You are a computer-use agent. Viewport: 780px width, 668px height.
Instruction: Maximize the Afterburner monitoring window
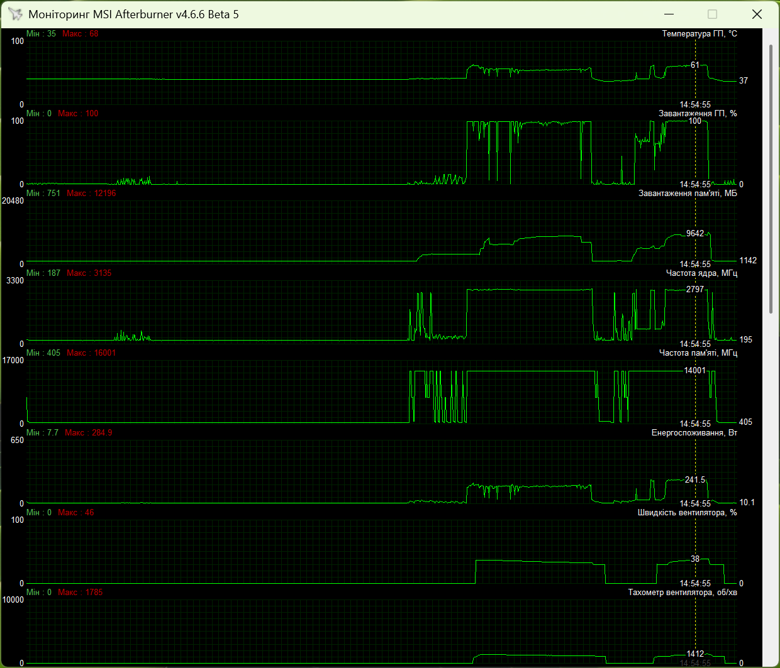click(x=712, y=14)
